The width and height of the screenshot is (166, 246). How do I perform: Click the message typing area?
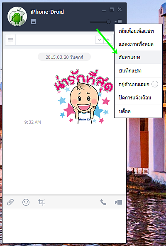click(x=64, y=226)
